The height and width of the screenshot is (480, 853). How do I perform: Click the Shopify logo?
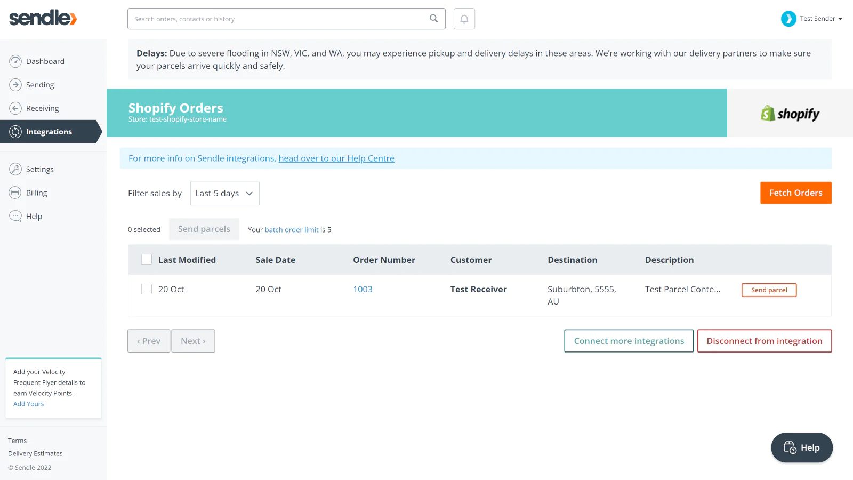click(x=790, y=113)
